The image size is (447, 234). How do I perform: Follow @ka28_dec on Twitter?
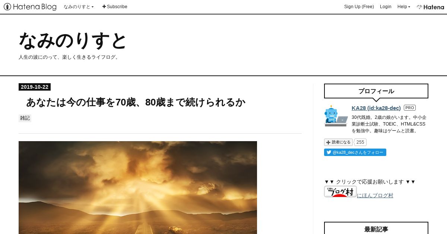click(355, 152)
